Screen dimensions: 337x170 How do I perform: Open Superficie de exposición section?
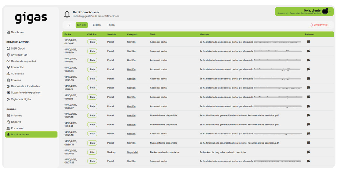(26, 93)
